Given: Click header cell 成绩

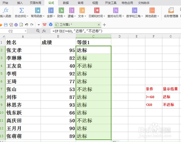Looking at the screenshot, I should point(58,42).
